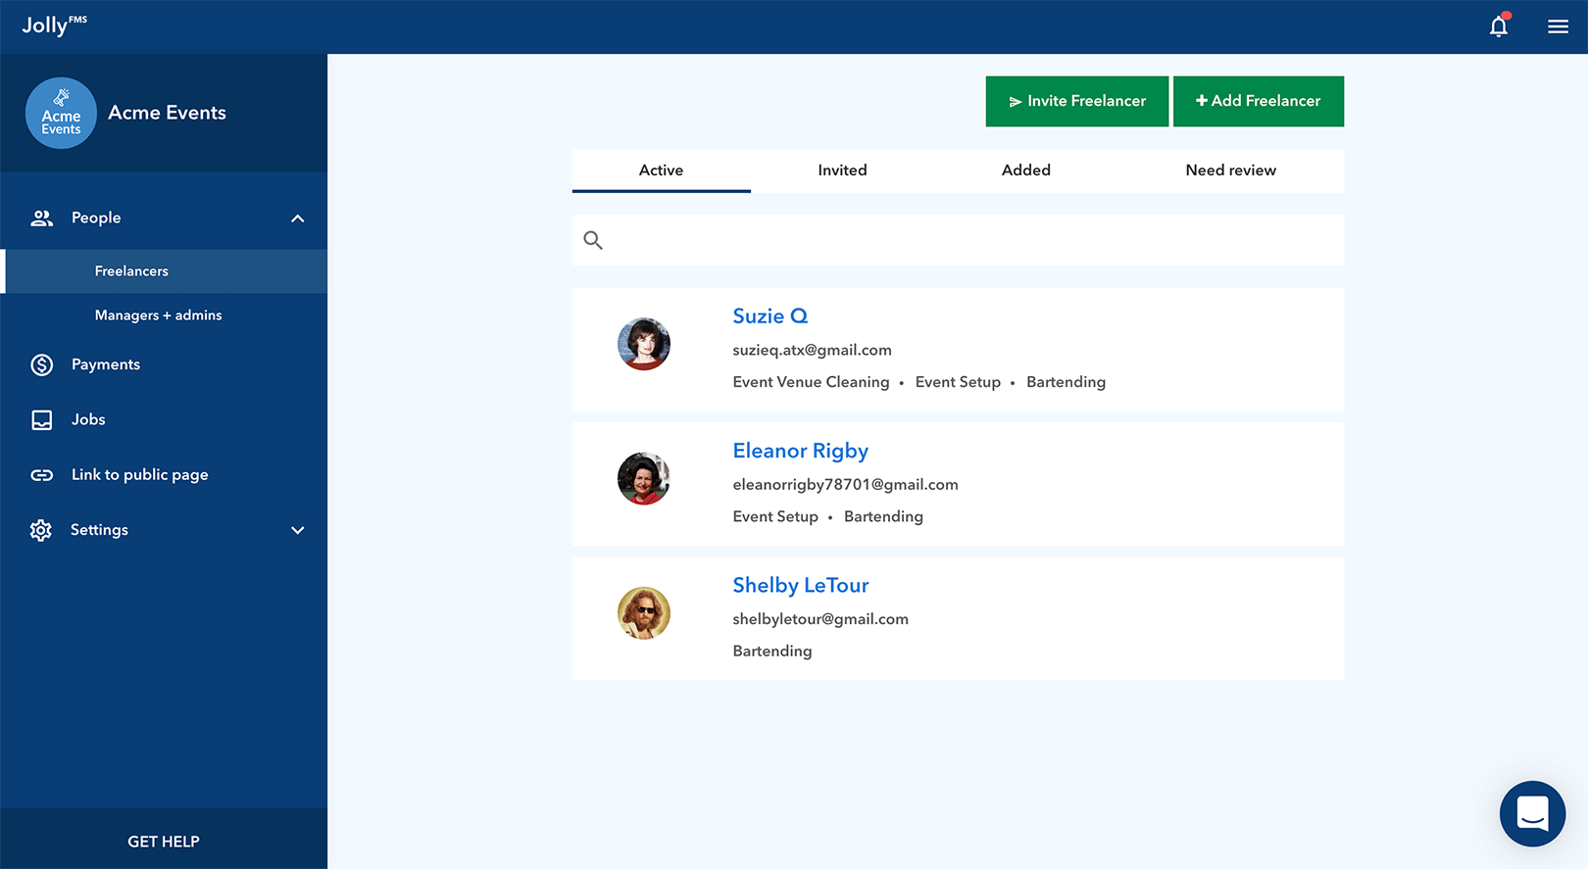Click Shelby LeTour's avatar photo
The height and width of the screenshot is (869, 1588).
pos(644,613)
